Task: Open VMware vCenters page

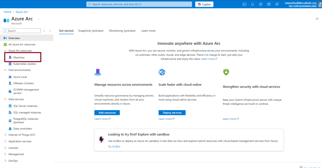Action: coord(23,83)
